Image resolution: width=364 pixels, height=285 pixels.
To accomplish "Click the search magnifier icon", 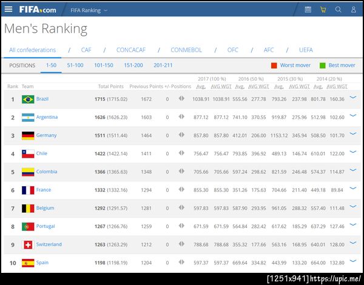I will click(339, 10).
